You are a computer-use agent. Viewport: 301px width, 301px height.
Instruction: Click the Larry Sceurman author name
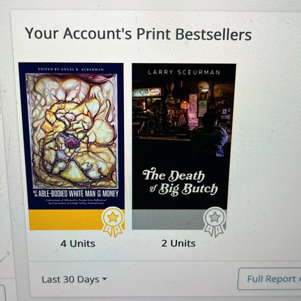(184, 72)
